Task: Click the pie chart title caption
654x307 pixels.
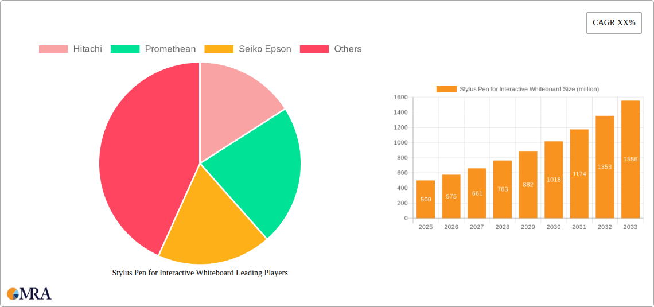Action: [200, 273]
